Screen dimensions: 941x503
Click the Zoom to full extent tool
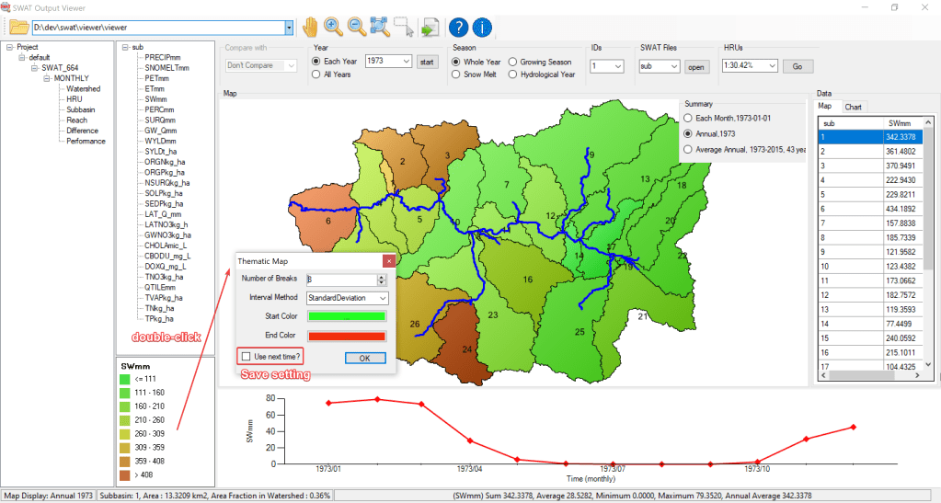pyautogui.click(x=379, y=27)
